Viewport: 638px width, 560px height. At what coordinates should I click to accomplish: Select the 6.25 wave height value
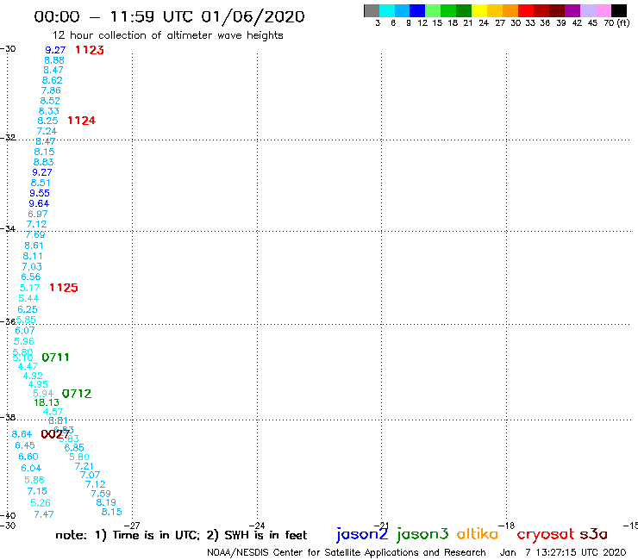click(x=28, y=309)
